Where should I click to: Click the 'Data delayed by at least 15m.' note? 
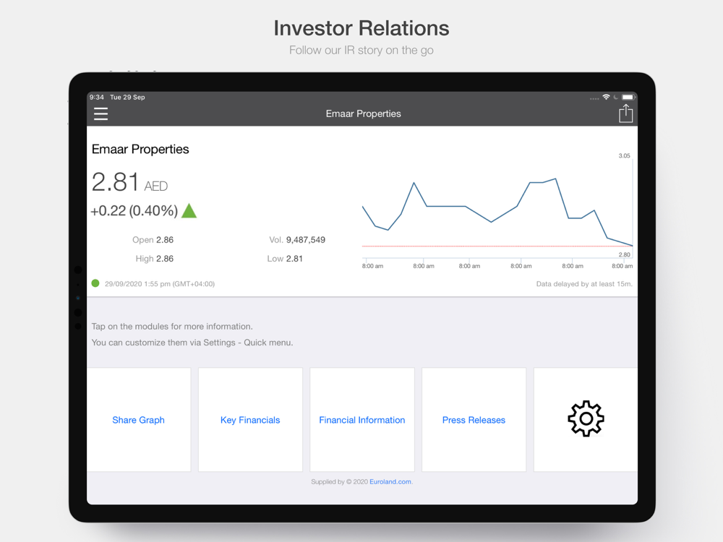coord(584,284)
